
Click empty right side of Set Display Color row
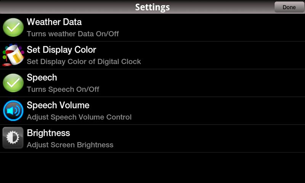(229, 55)
